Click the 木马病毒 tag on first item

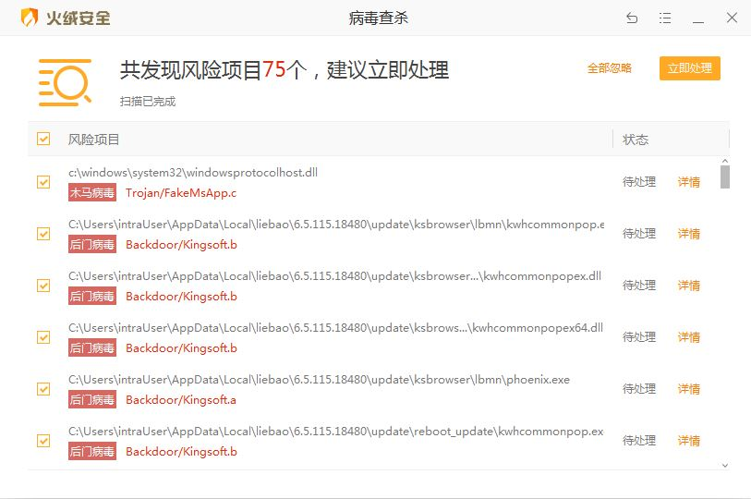pos(92,193)
